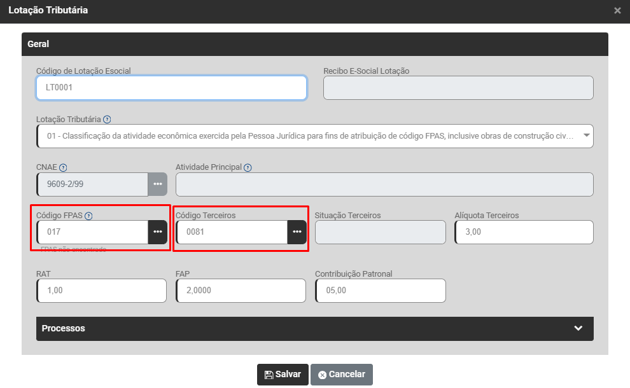Click the 'FPAS não encontrado' message
This screenshot has width=630, height=388.
tap(74, 249)
